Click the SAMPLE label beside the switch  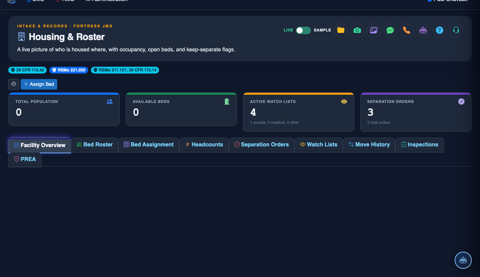[322, 30]
